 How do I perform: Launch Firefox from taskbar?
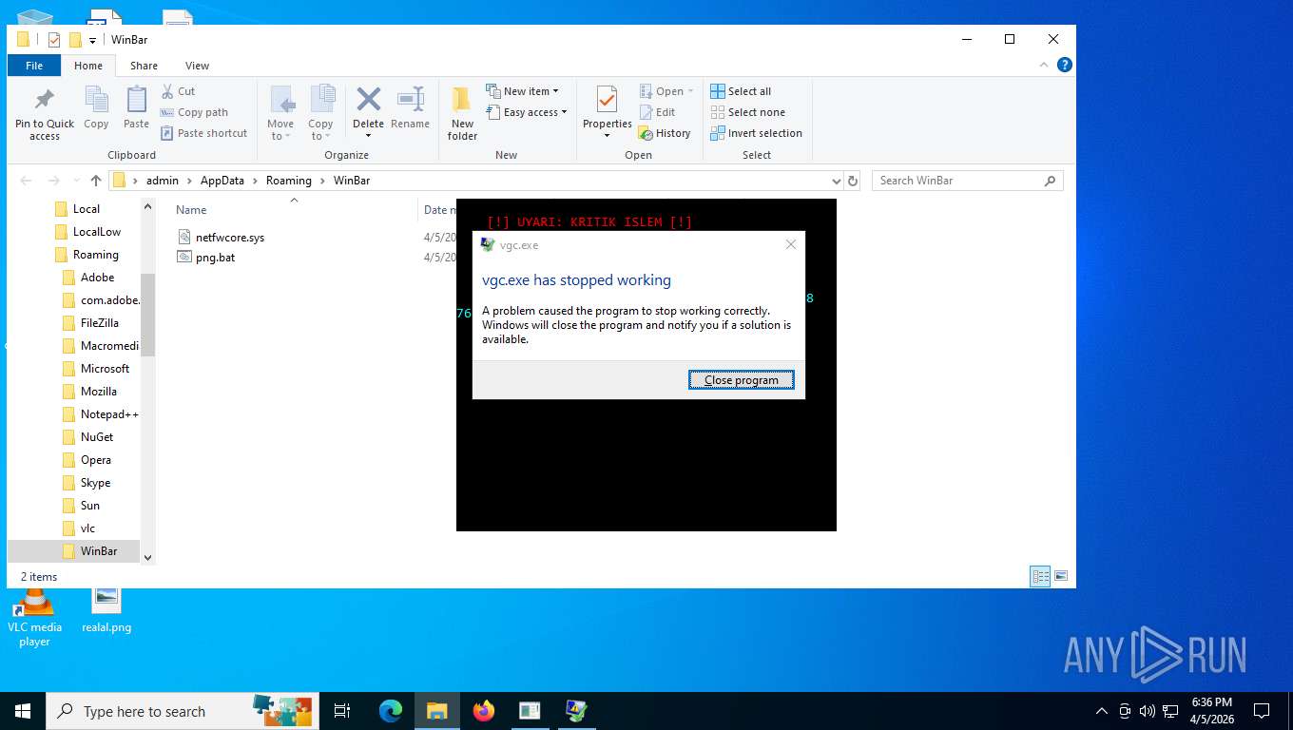point(484,711)
